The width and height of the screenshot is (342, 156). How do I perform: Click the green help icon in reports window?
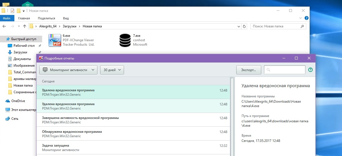coord(310,70)
